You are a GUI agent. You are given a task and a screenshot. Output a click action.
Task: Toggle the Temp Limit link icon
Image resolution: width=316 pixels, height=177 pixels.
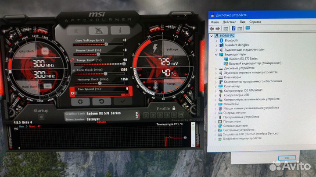[x=72, y=60]
